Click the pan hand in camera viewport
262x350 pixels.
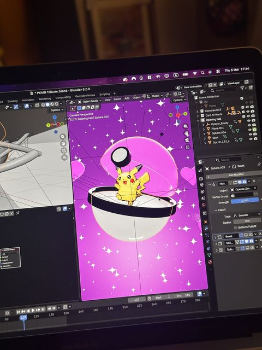186,133
